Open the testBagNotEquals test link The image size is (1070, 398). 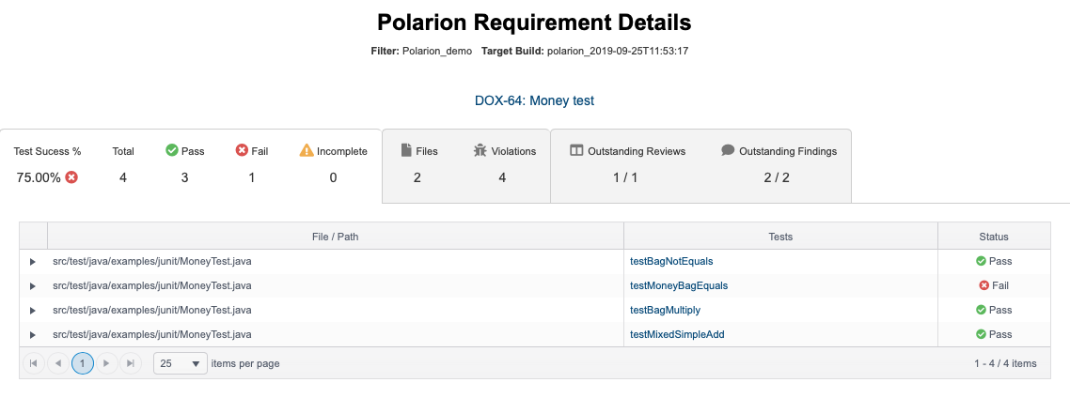pyautogui.click(x=670, y=261)
